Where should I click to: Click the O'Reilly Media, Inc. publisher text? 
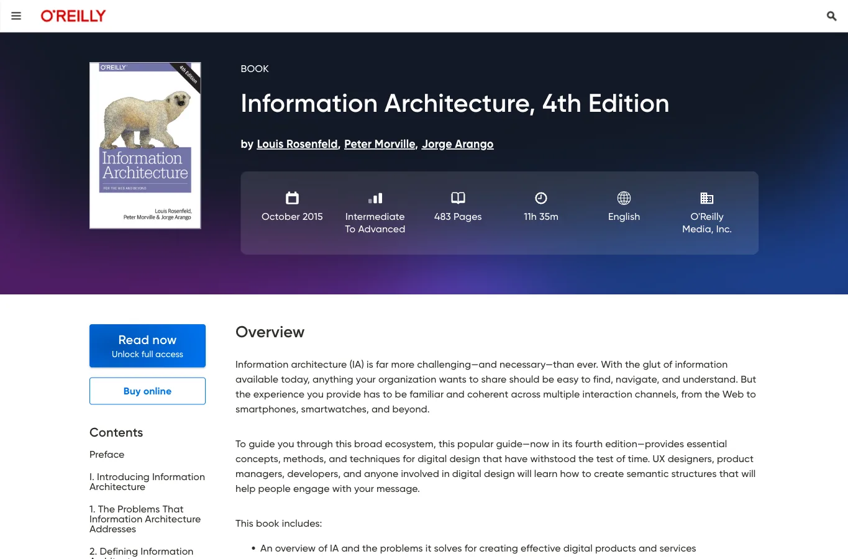point(707,223)
